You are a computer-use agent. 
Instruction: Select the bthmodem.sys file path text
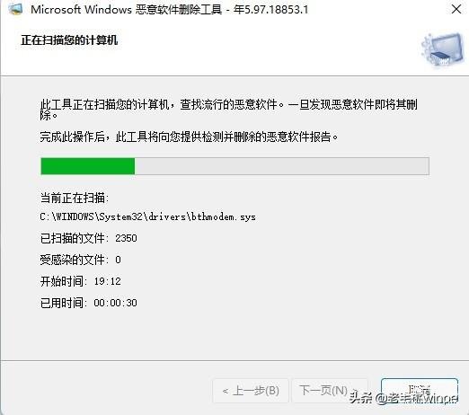coord(147,216)
